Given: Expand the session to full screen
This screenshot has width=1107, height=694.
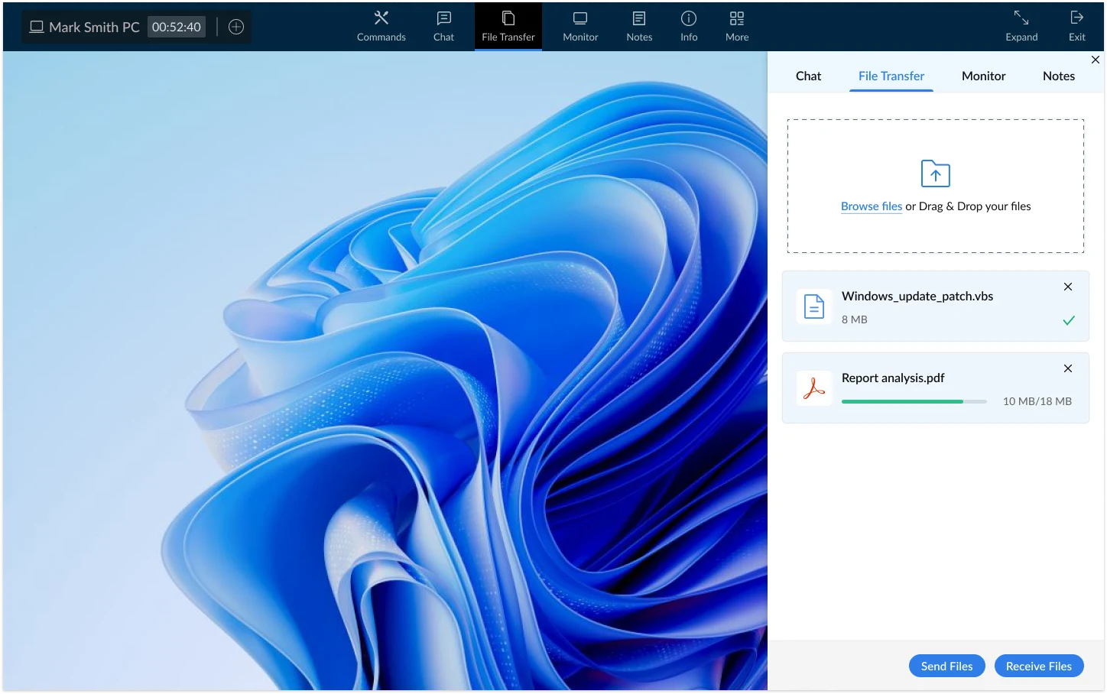Looking at the screenshot, I should point(1021,26).
